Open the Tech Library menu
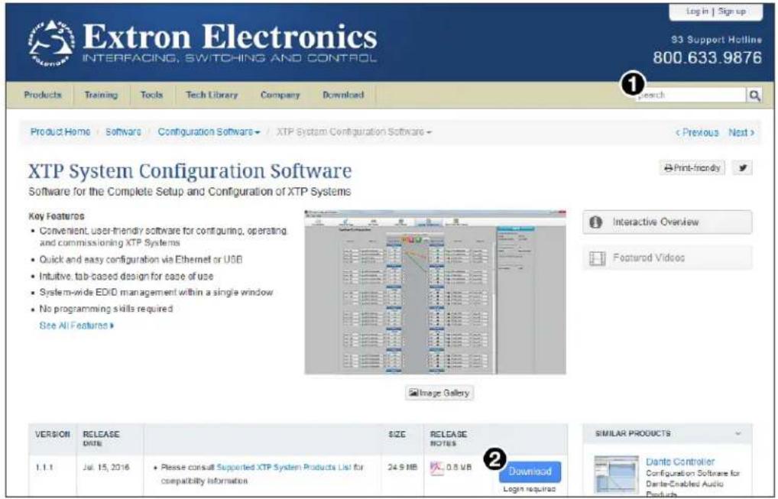This screenshot has height=499, width=778. point(212,95)
